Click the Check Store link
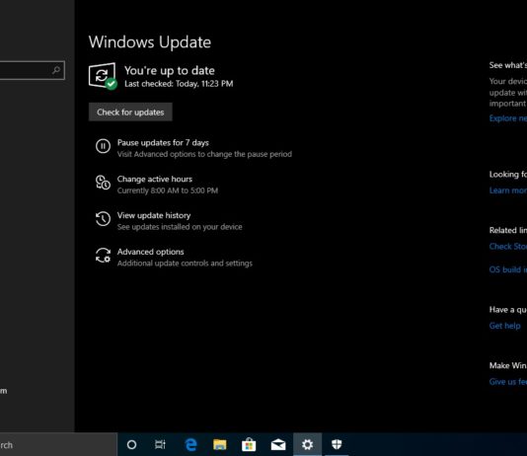This screenshot has width=527, height=456. [508, 247]
